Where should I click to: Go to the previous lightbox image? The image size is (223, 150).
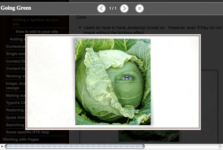click(101, 8)
